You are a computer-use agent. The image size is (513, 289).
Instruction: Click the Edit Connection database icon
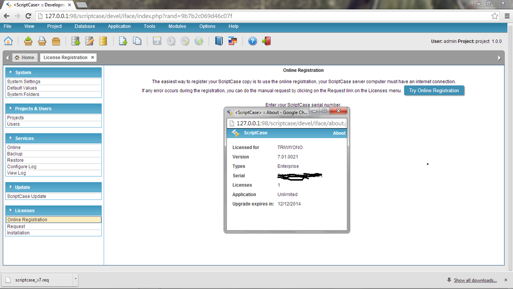point(89,41)
